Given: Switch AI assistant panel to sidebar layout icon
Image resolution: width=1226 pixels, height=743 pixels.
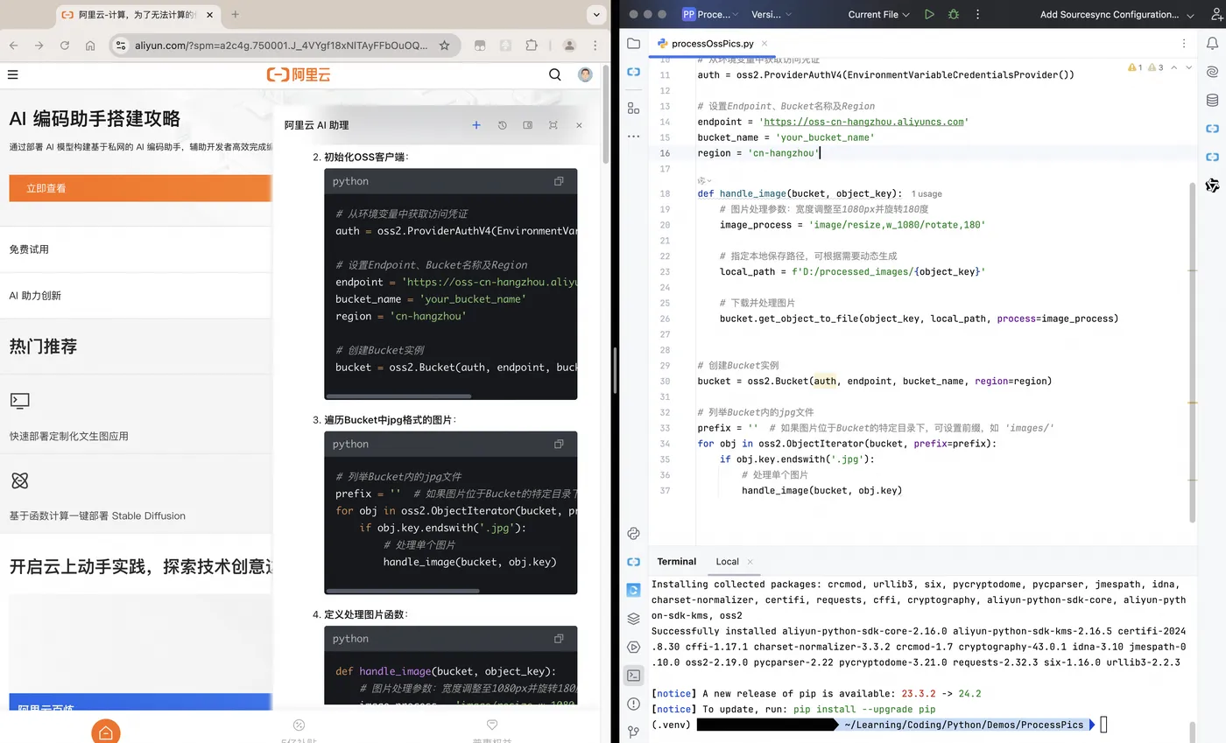Looking at the screenshot, I should pos(527,125).
